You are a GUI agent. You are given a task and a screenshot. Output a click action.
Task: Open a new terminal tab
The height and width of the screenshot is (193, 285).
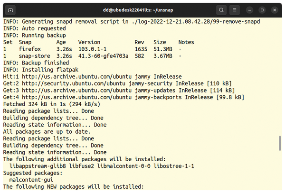point(10,10)
